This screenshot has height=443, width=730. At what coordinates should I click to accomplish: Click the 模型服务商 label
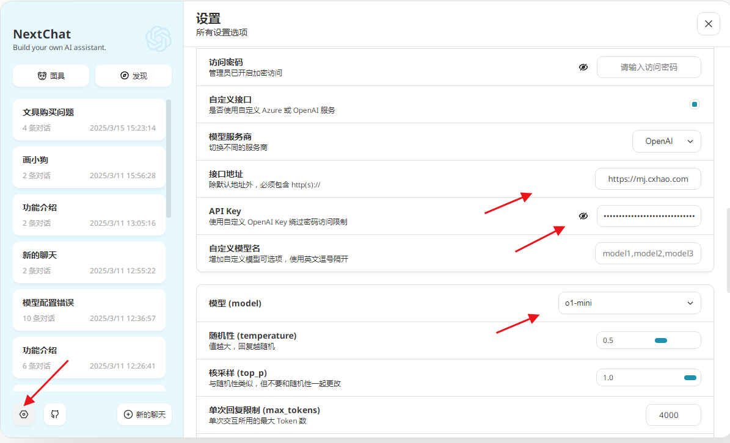230,137
